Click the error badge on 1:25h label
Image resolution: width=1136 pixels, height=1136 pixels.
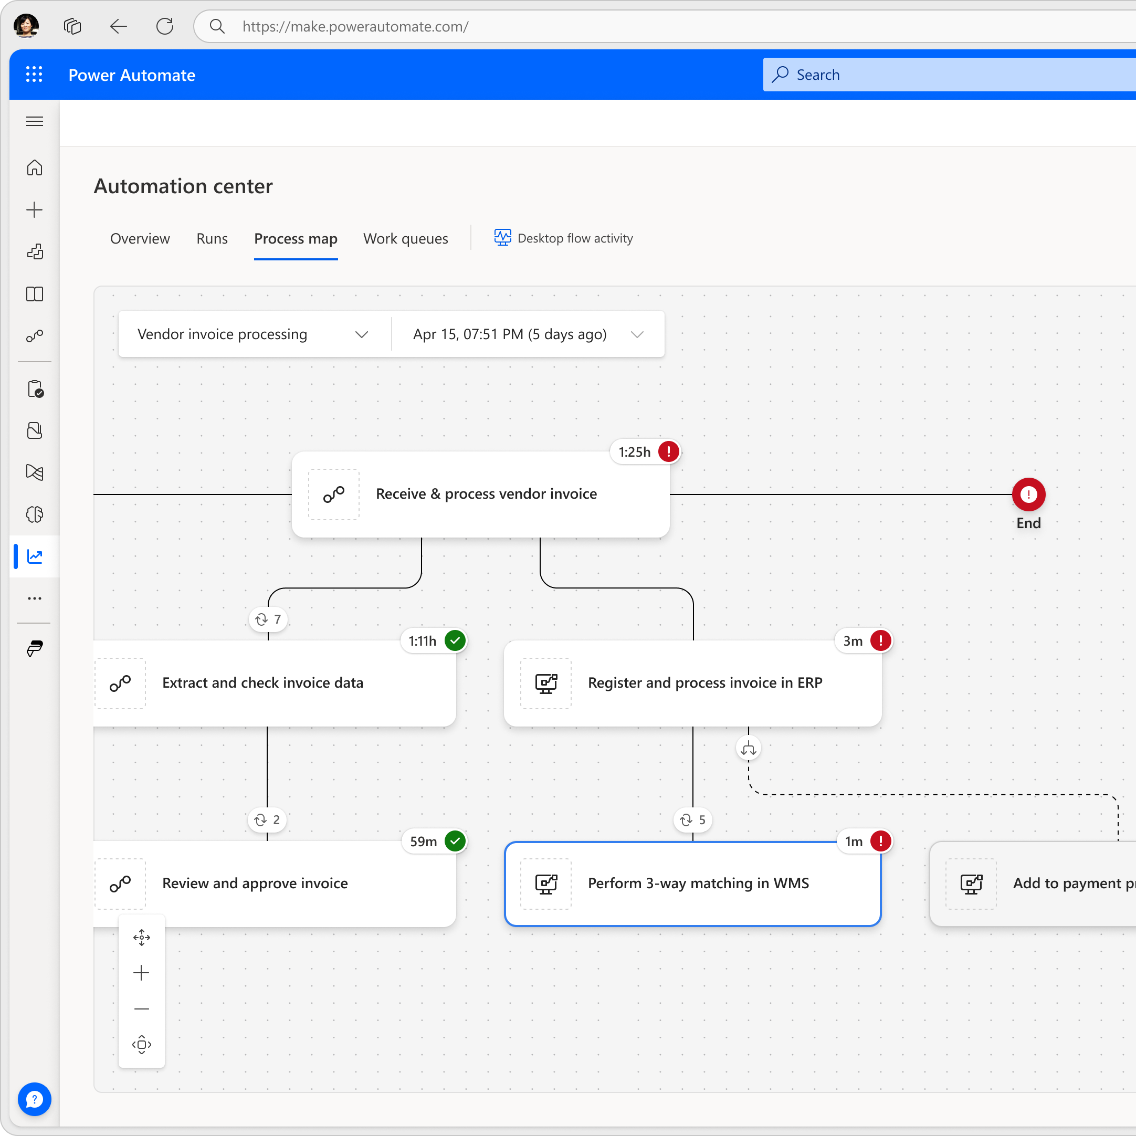pos(669,451)
